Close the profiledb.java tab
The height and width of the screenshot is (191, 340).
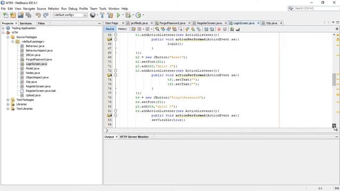tap(151, 23)
